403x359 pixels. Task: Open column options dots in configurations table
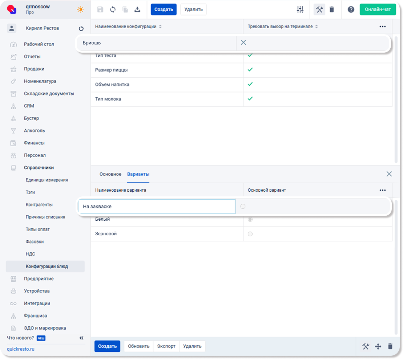click(382, 26)
